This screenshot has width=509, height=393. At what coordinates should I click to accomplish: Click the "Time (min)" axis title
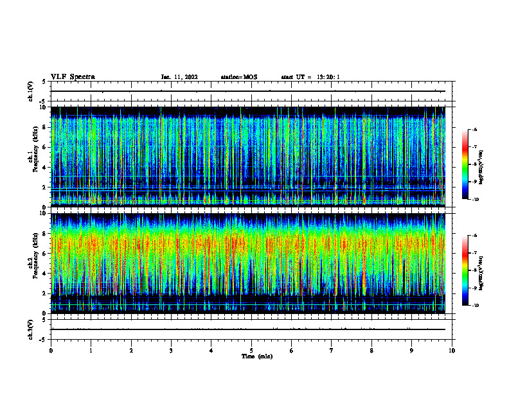point(257,356)
